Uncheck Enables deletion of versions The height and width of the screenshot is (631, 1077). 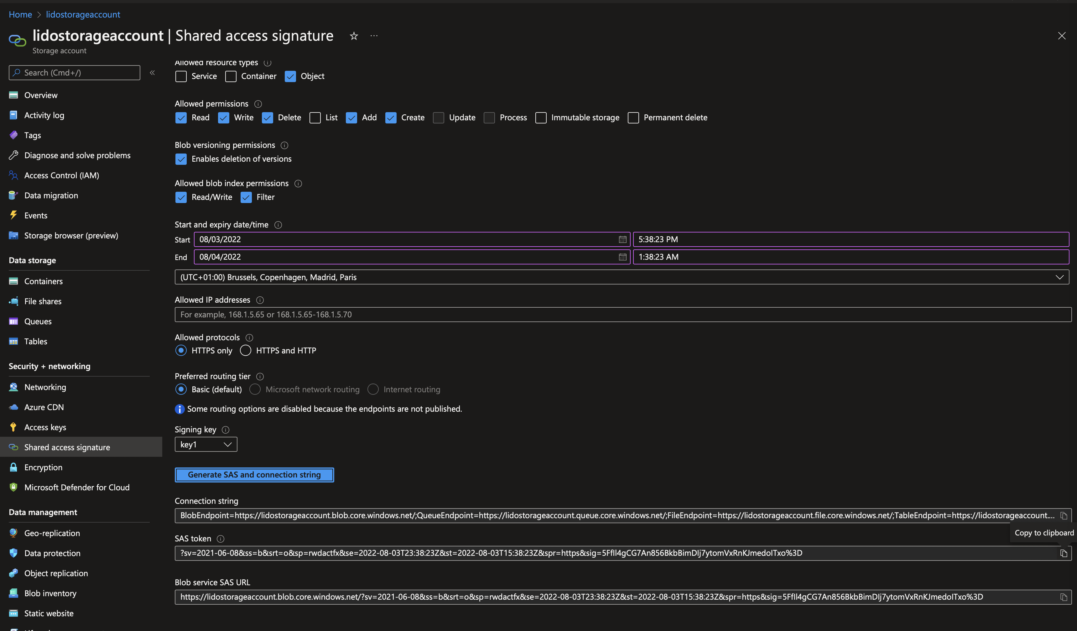(x=181, y=159)
